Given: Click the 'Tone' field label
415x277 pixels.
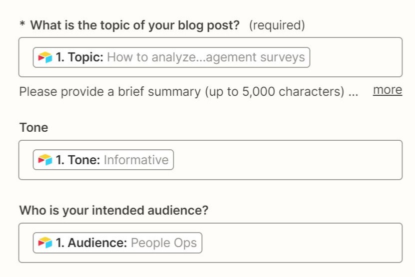Looking at the screenshot, I should point(34,128).
